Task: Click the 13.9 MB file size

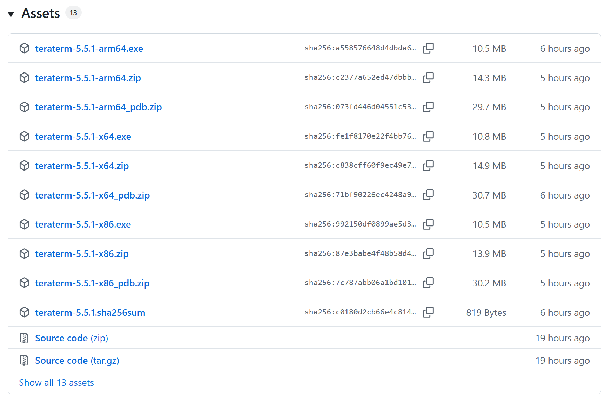Action: tap(489, 254)
